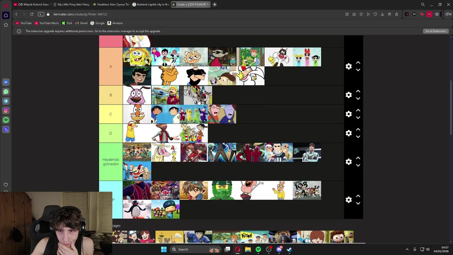
Task: Open YouTube bookmark
Action: (x=23, y=23)
